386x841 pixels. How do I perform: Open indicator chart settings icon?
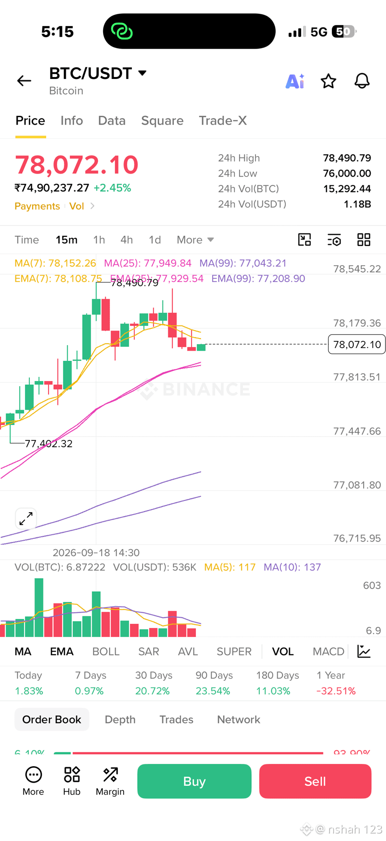364,651
